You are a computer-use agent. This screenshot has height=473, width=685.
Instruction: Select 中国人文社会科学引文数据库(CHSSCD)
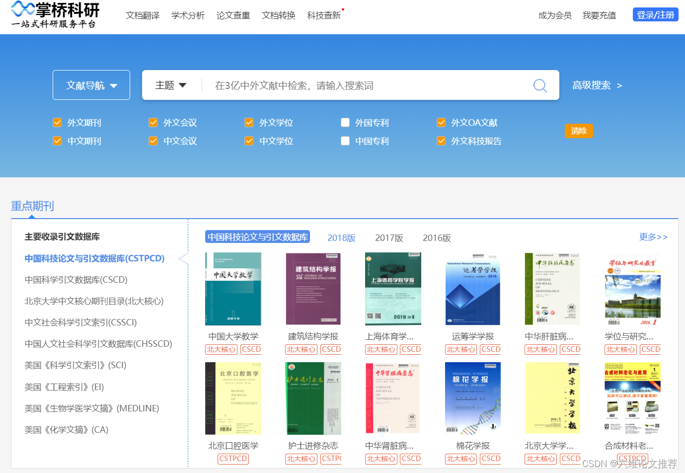tap(98, 344)
